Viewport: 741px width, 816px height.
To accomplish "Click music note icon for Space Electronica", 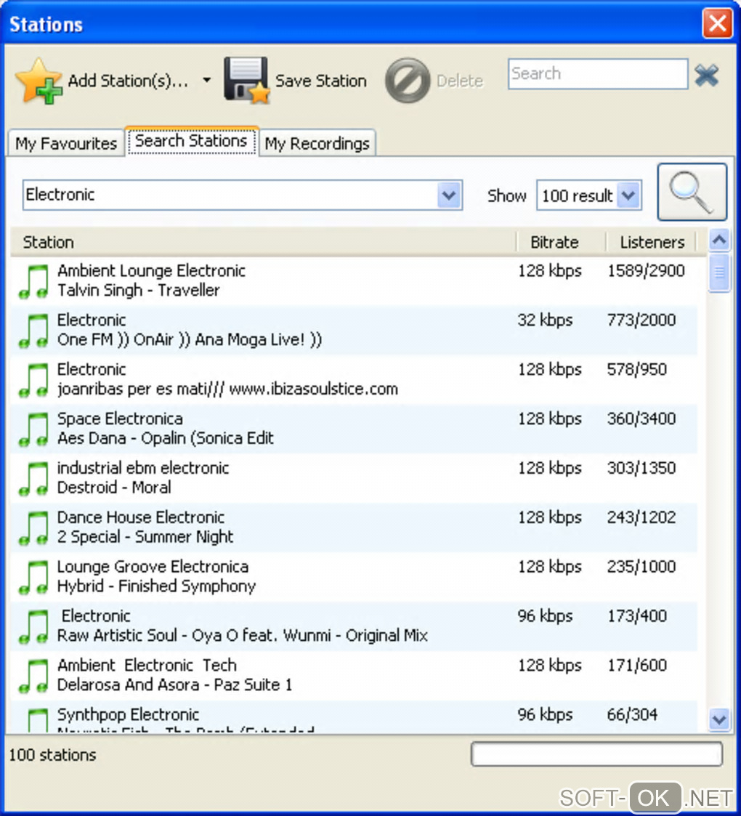I will [x=33, y=429].
